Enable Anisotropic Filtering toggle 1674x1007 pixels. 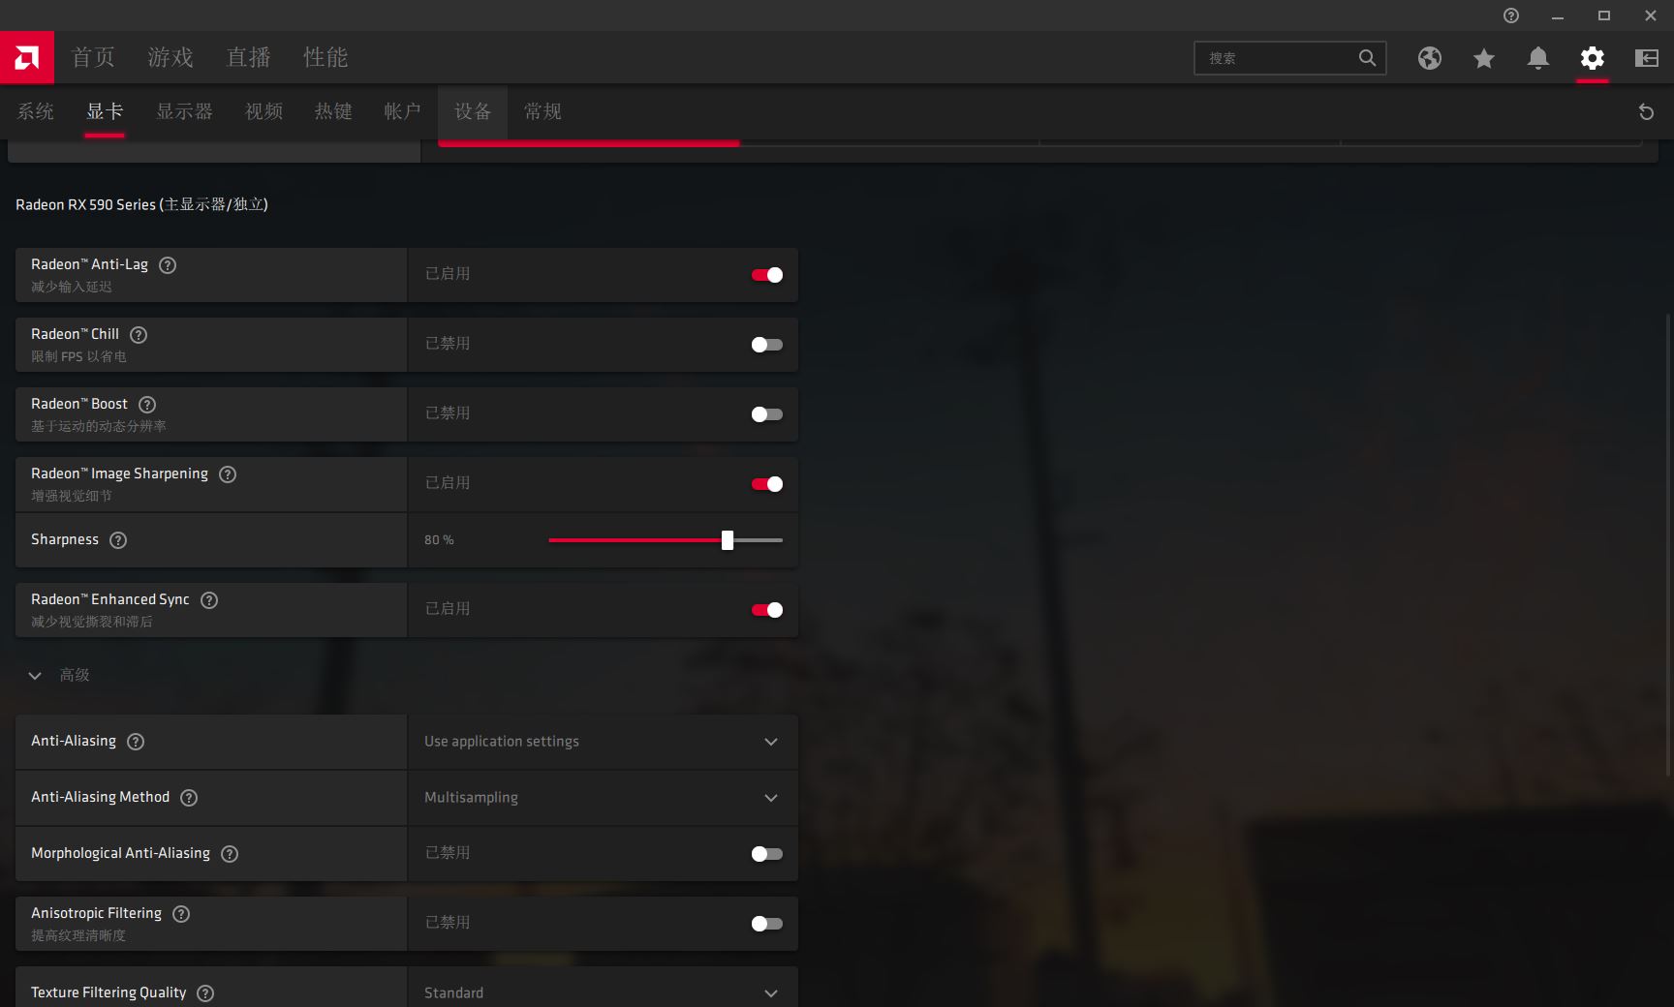(767, 924)
